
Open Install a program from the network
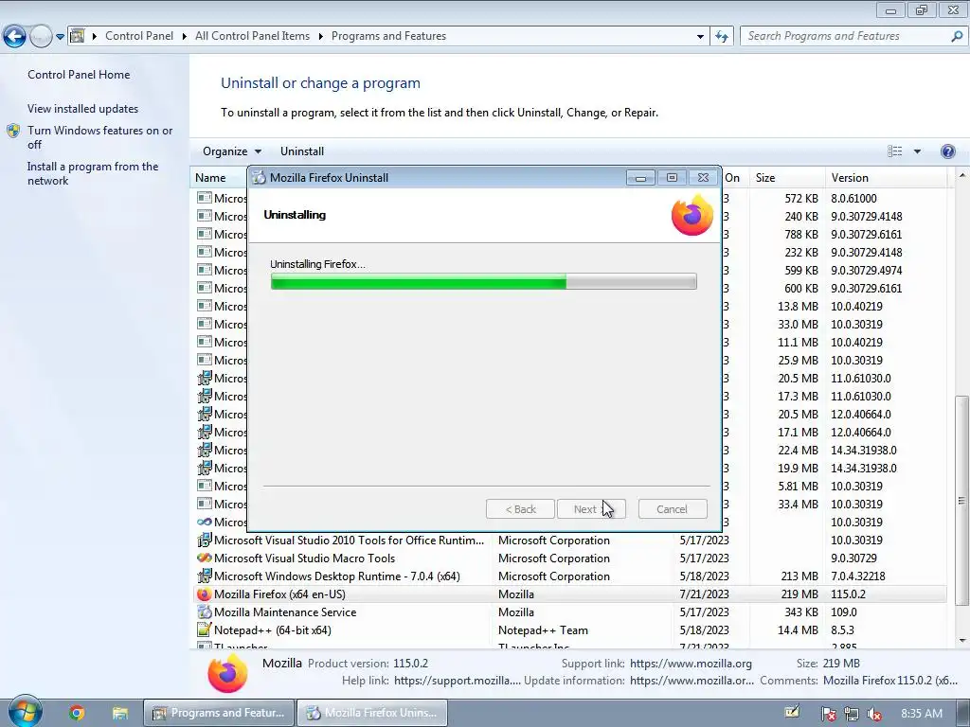click(x=93, y=173)
